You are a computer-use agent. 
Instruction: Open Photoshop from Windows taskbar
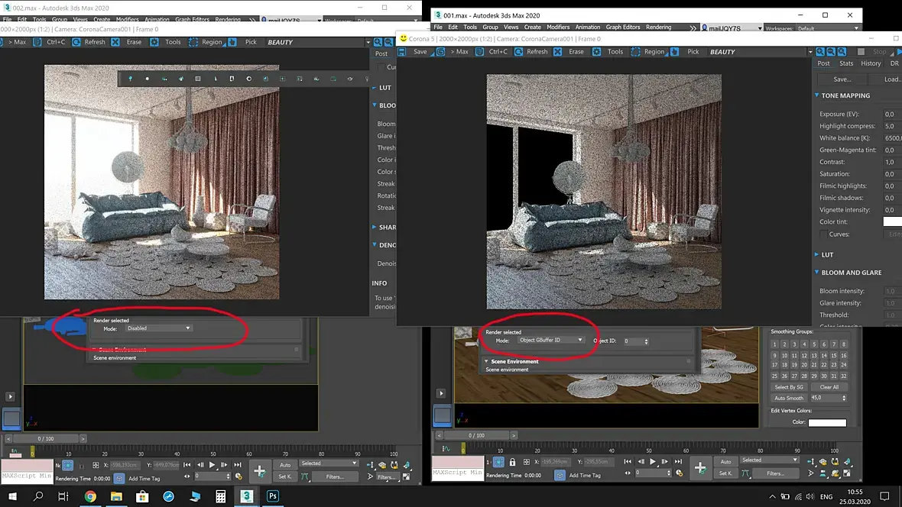pyautogui.click(x=273, y=496)
